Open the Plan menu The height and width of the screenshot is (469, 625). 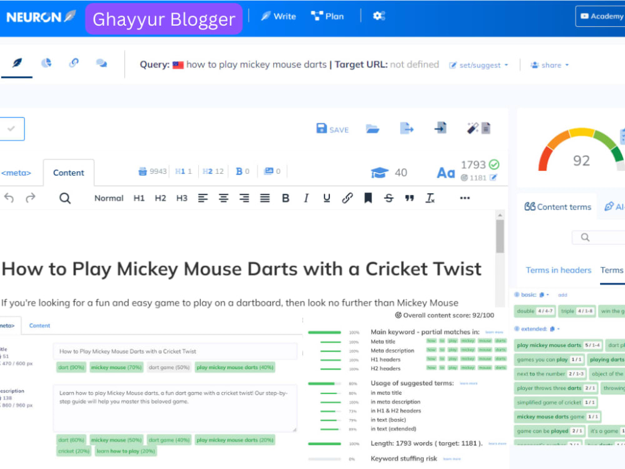[x=327, y=16]
